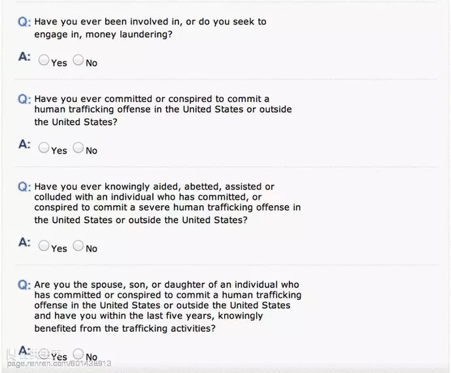Screen dimensions: 451x373
Task: Click the money laundering question text
Action: pyautogui.click(x=150, y=28)
